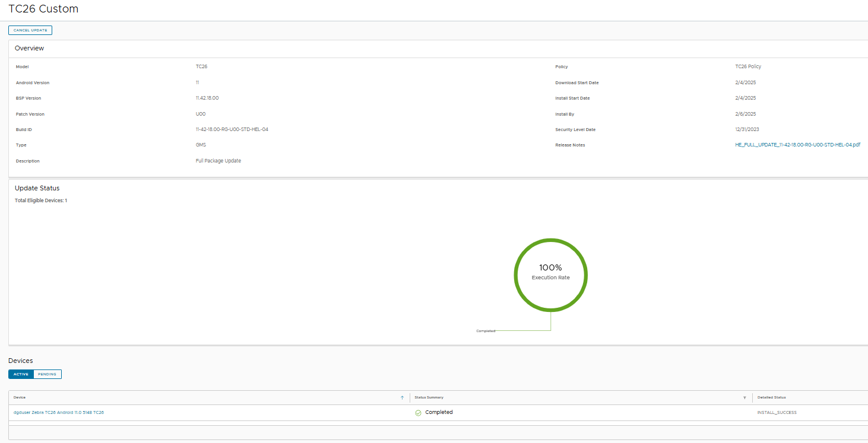Open device dgduser Zebra TC26 details
Image resolution: width=868 pixels, height=443 pixels.
click(x=59, y=412)
